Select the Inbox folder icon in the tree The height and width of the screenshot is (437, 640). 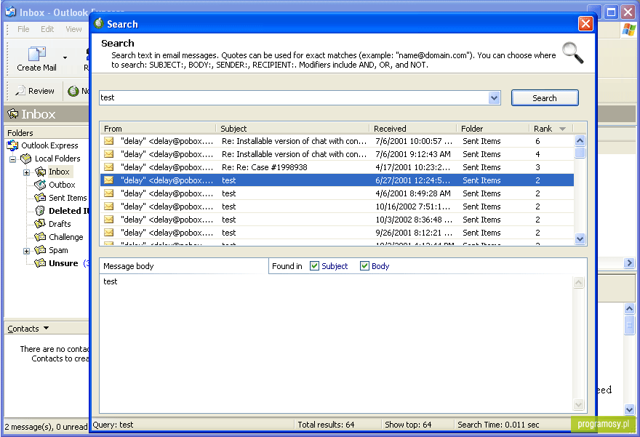pos(40,172)
